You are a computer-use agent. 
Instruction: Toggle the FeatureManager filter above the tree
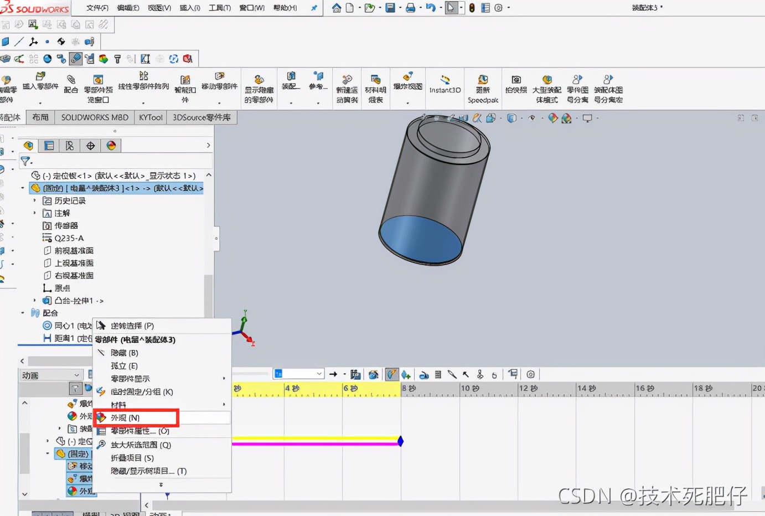pos(26,161)
